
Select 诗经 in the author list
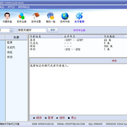pos(10,52)
